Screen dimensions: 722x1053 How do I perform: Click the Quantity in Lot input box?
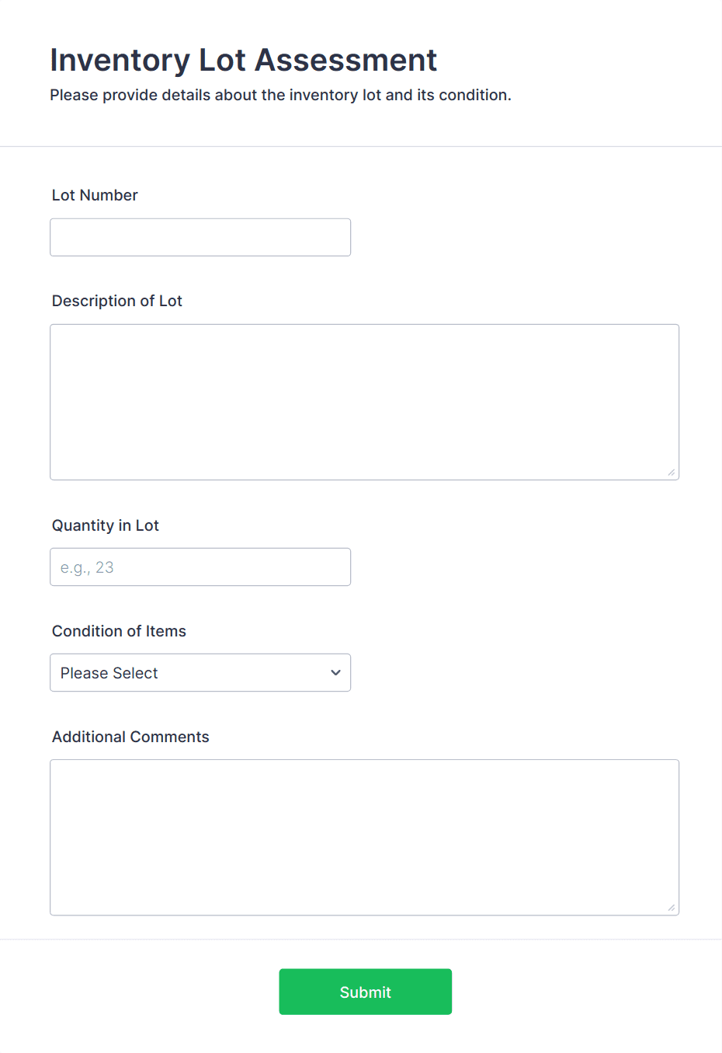[x=200, y=567]
